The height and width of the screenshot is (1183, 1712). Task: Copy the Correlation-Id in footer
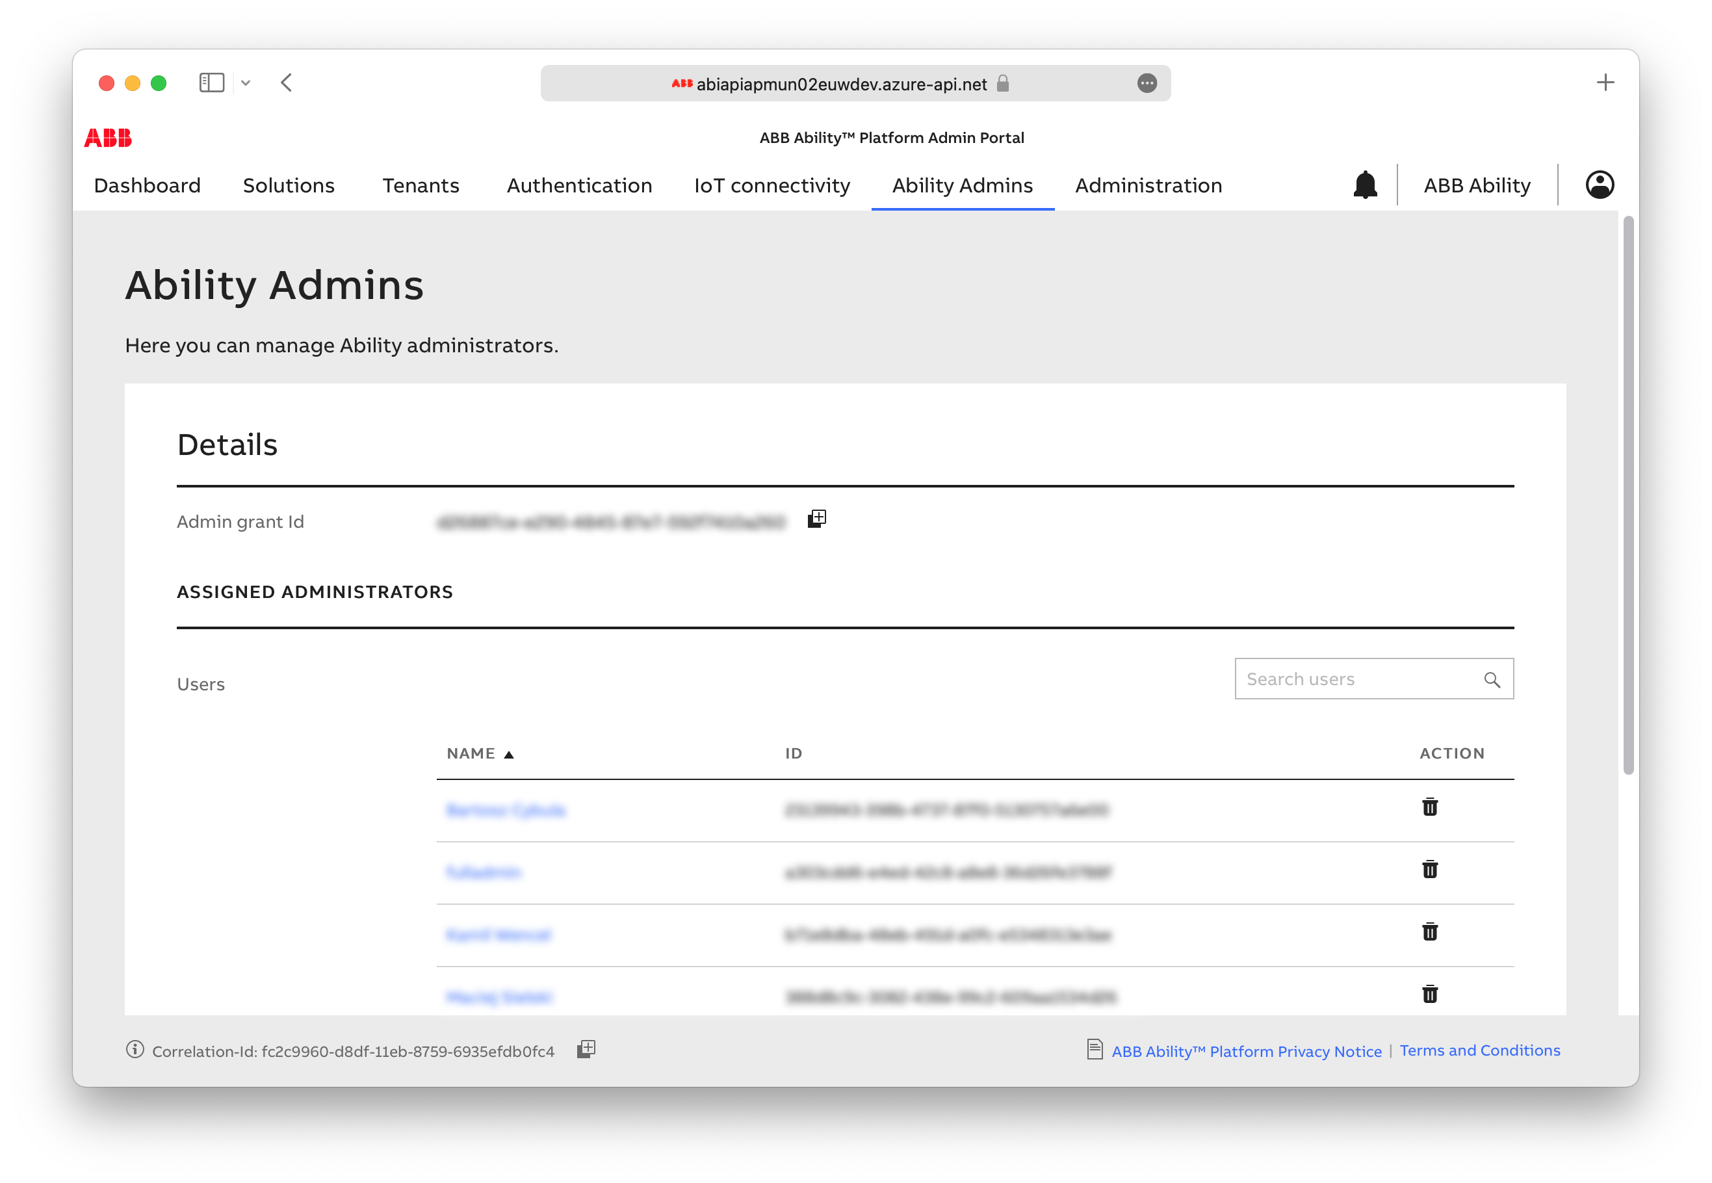click(586, 1050)
